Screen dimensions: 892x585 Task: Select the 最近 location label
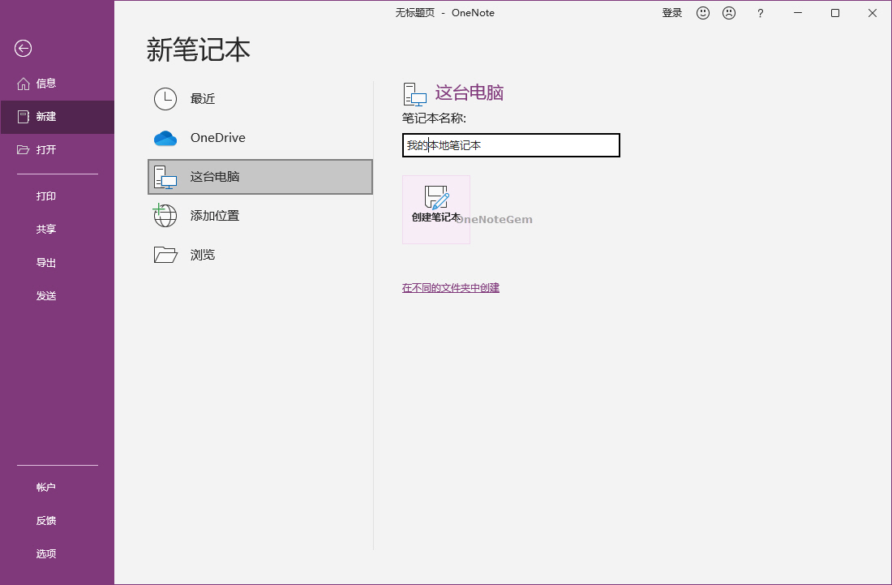click(203, 99)
